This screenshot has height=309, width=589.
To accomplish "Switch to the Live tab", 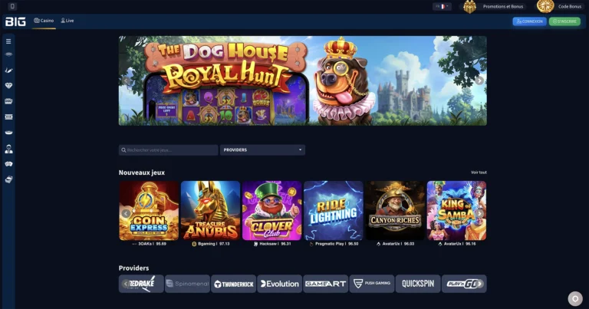I will coord(67,21).
